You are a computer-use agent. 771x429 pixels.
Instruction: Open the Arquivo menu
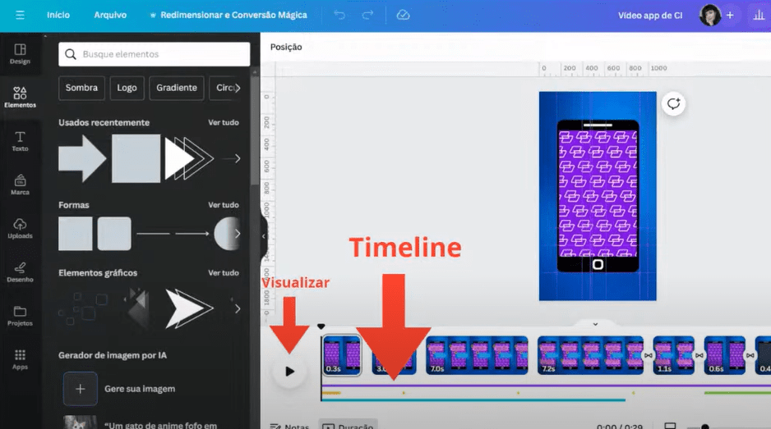pos(110,16)
